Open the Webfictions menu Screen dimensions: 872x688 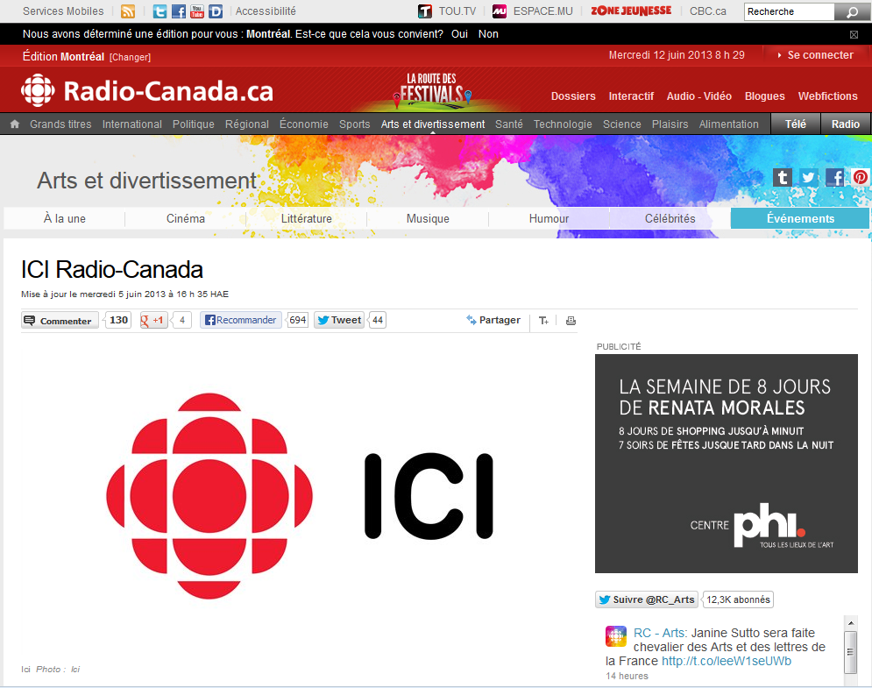coord(828,96)
